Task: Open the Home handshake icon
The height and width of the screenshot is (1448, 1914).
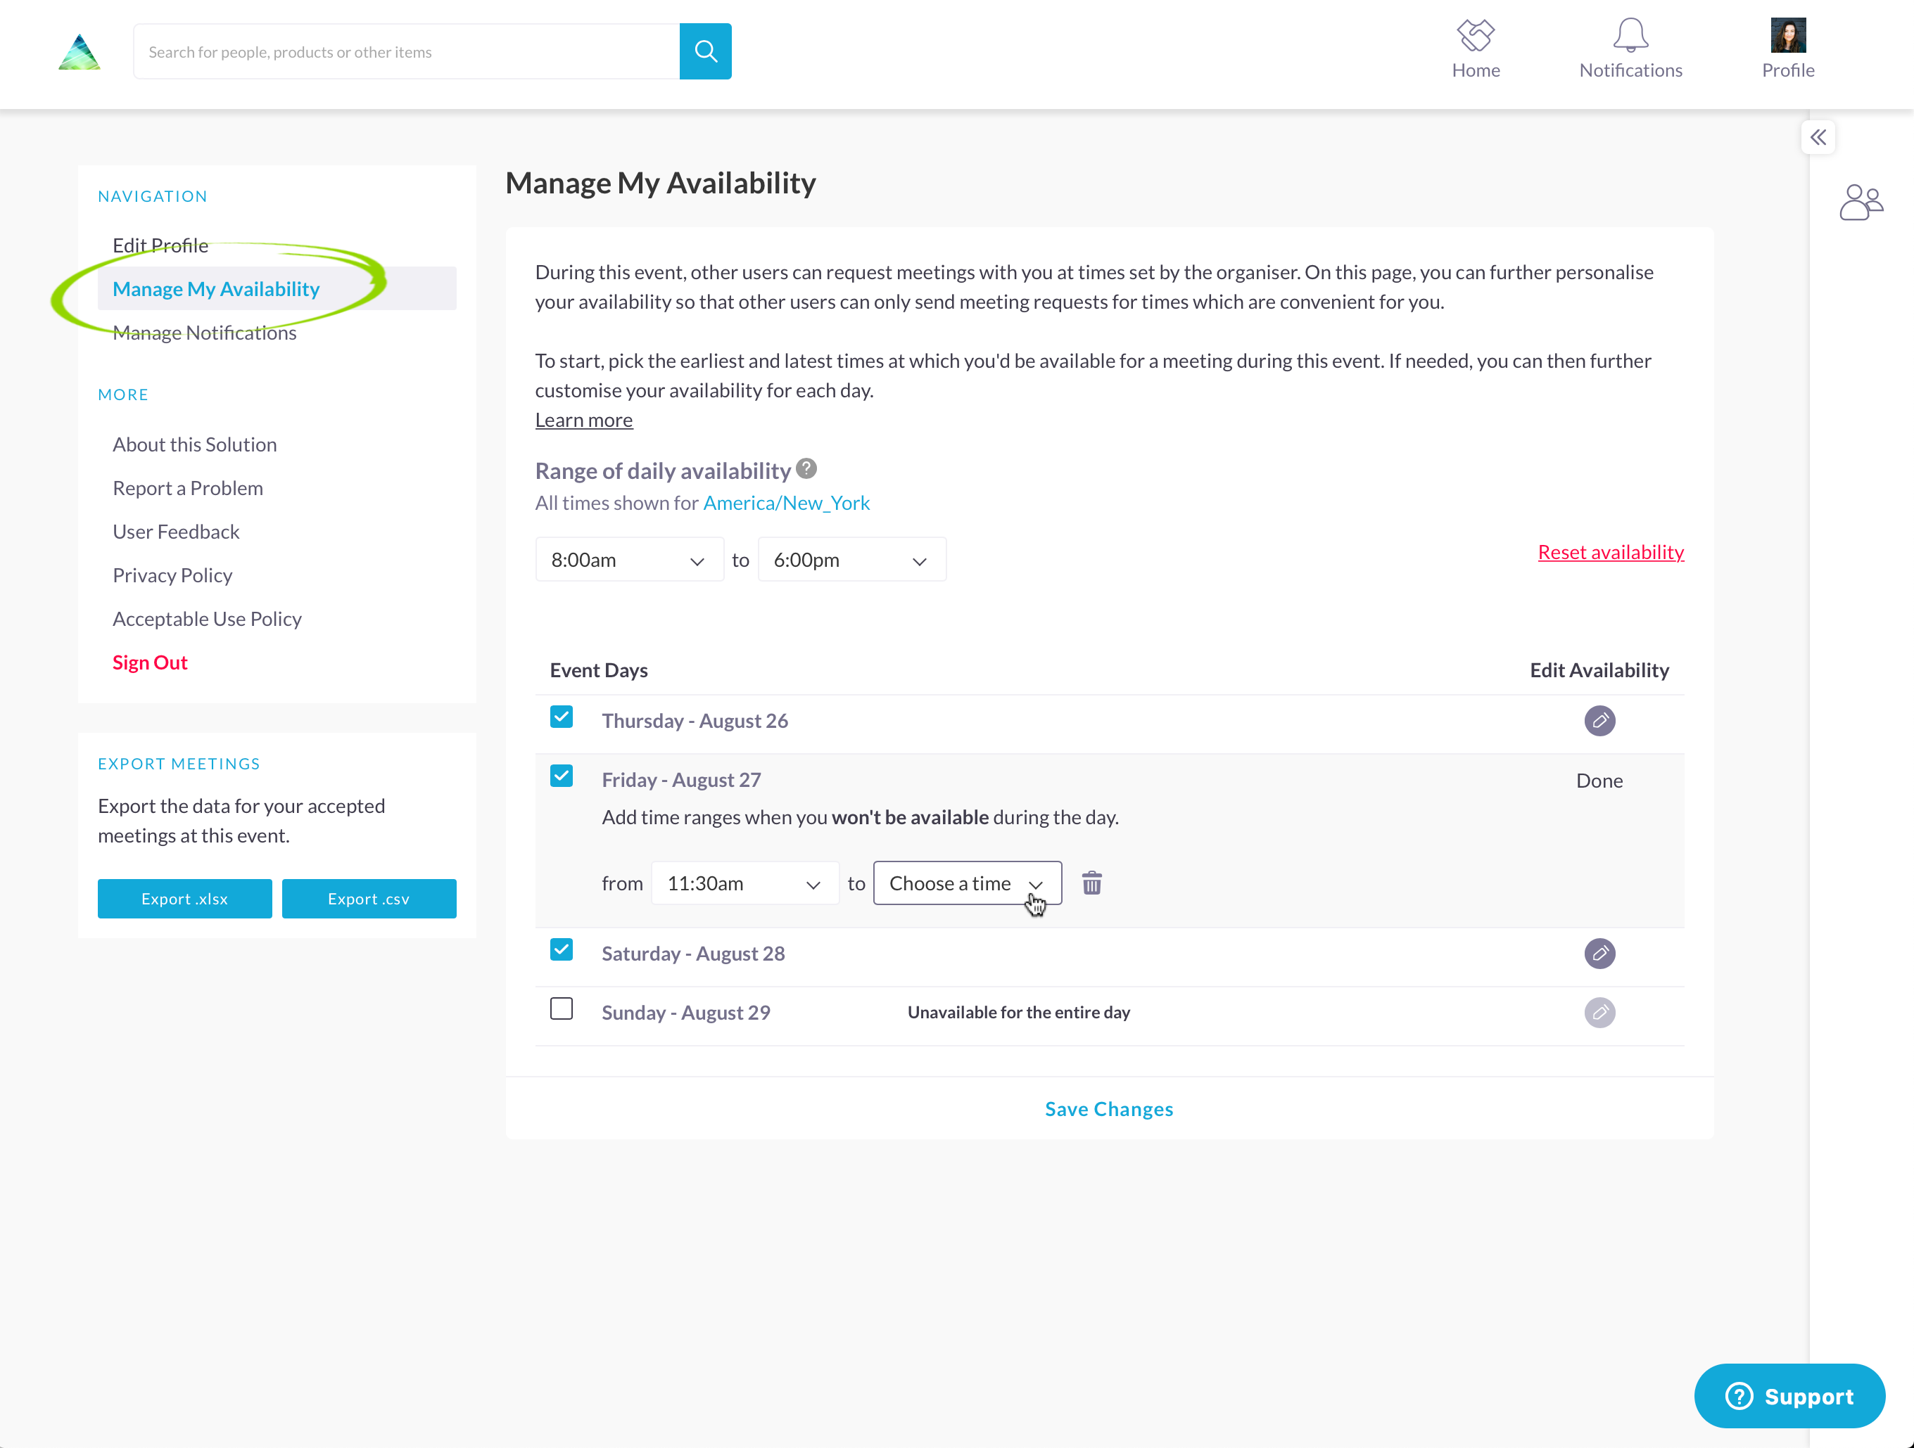Action: tap(1476, 37)
